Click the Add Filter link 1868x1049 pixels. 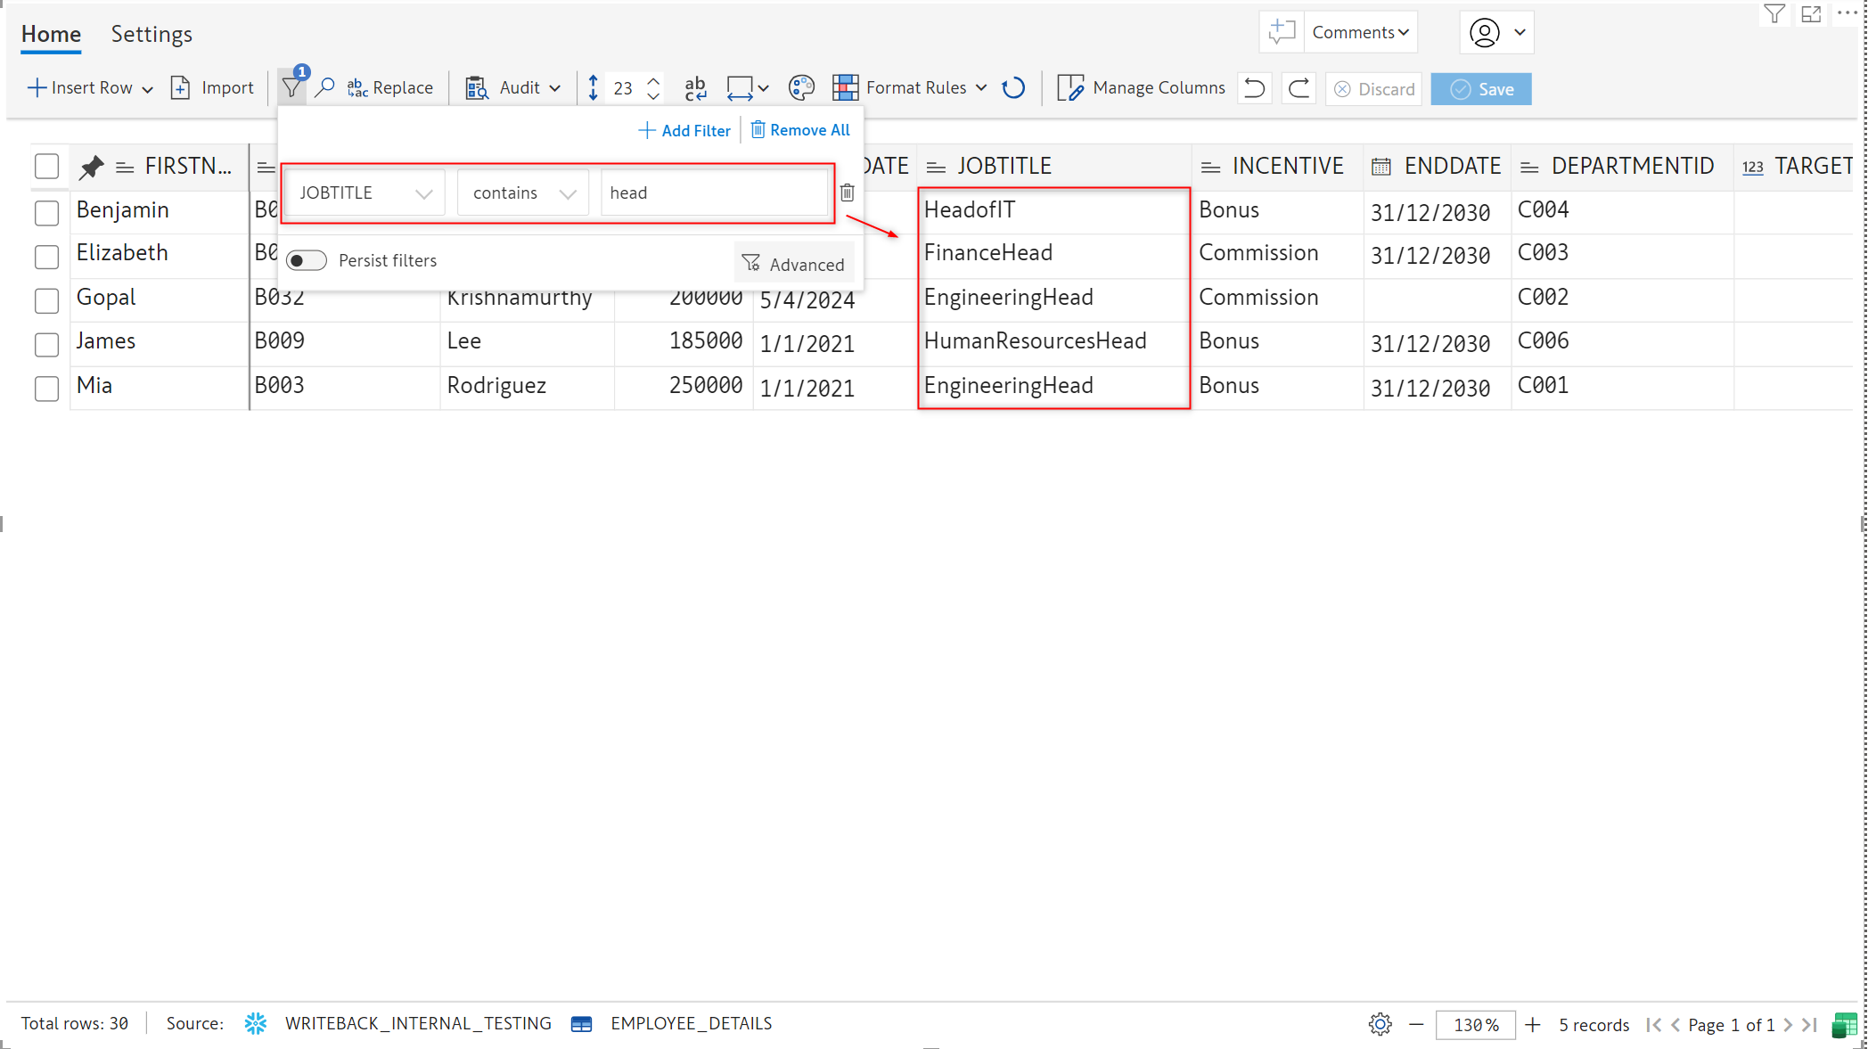tap(684, 130)
